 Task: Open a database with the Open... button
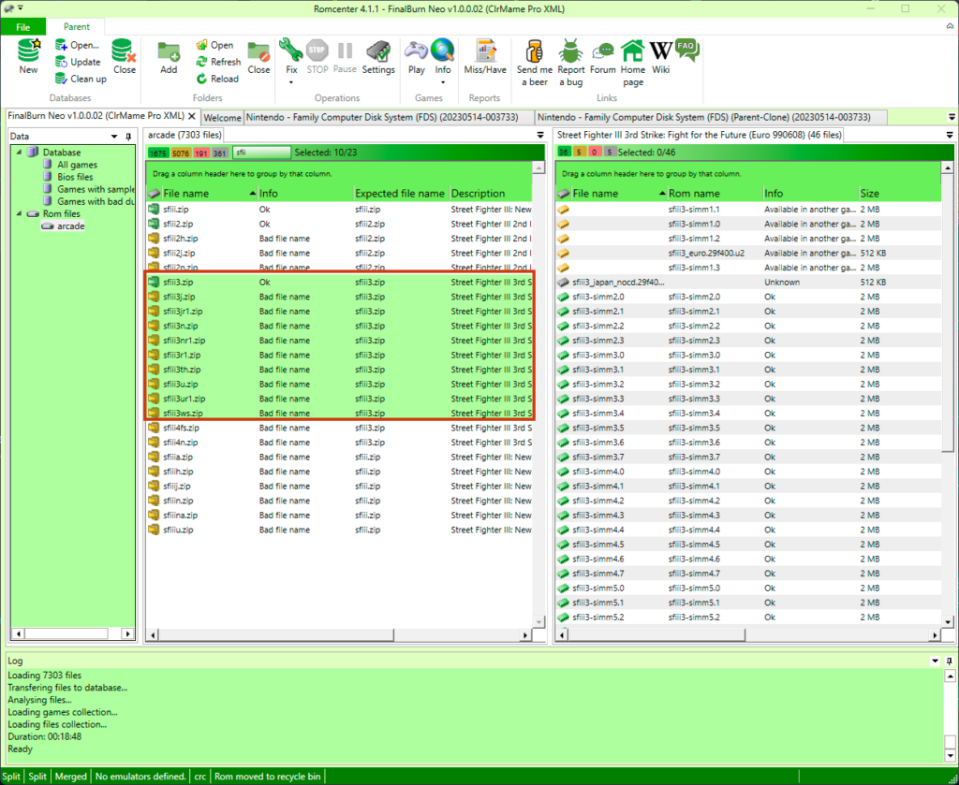(77, 45)
